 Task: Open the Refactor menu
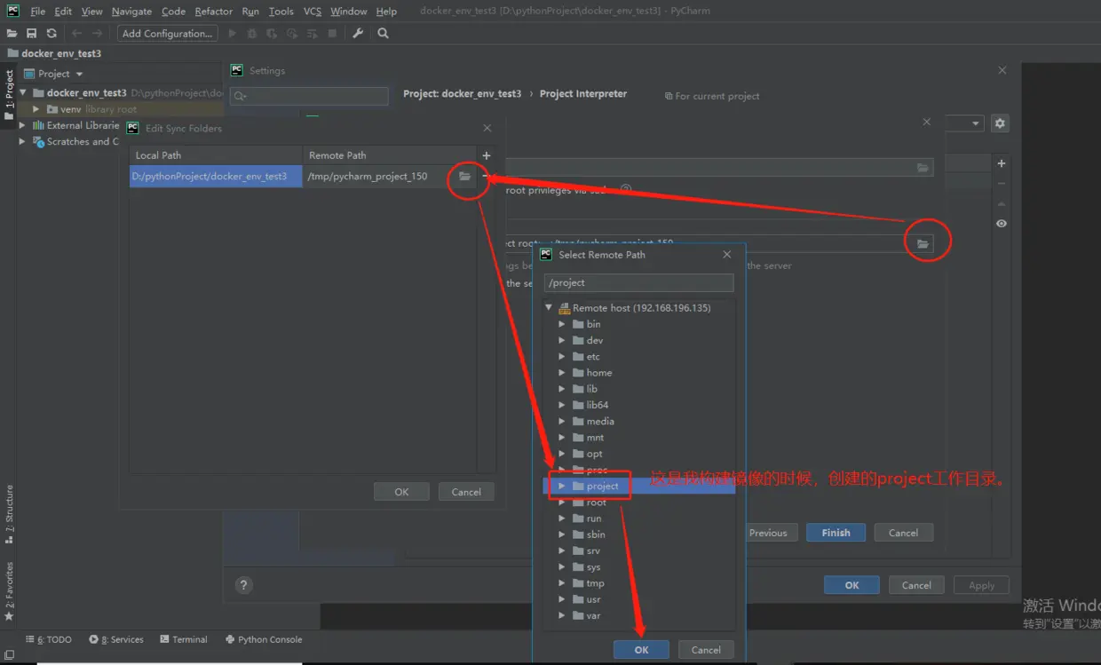214,12
